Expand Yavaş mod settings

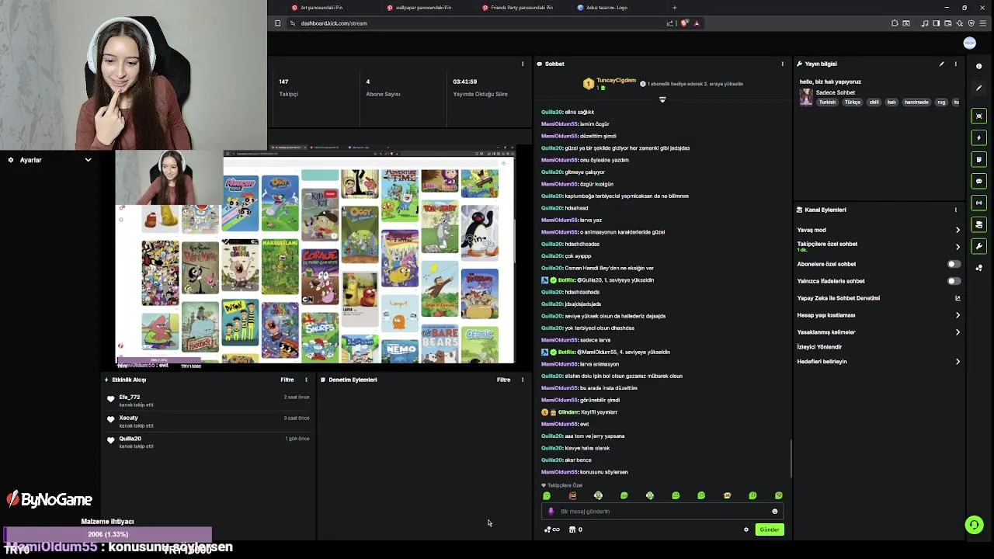pyautogui.click(x=958, y=230)
